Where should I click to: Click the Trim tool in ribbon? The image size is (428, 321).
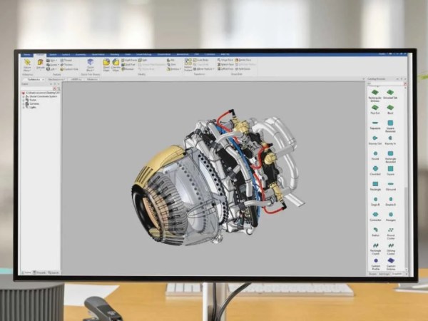171,65
